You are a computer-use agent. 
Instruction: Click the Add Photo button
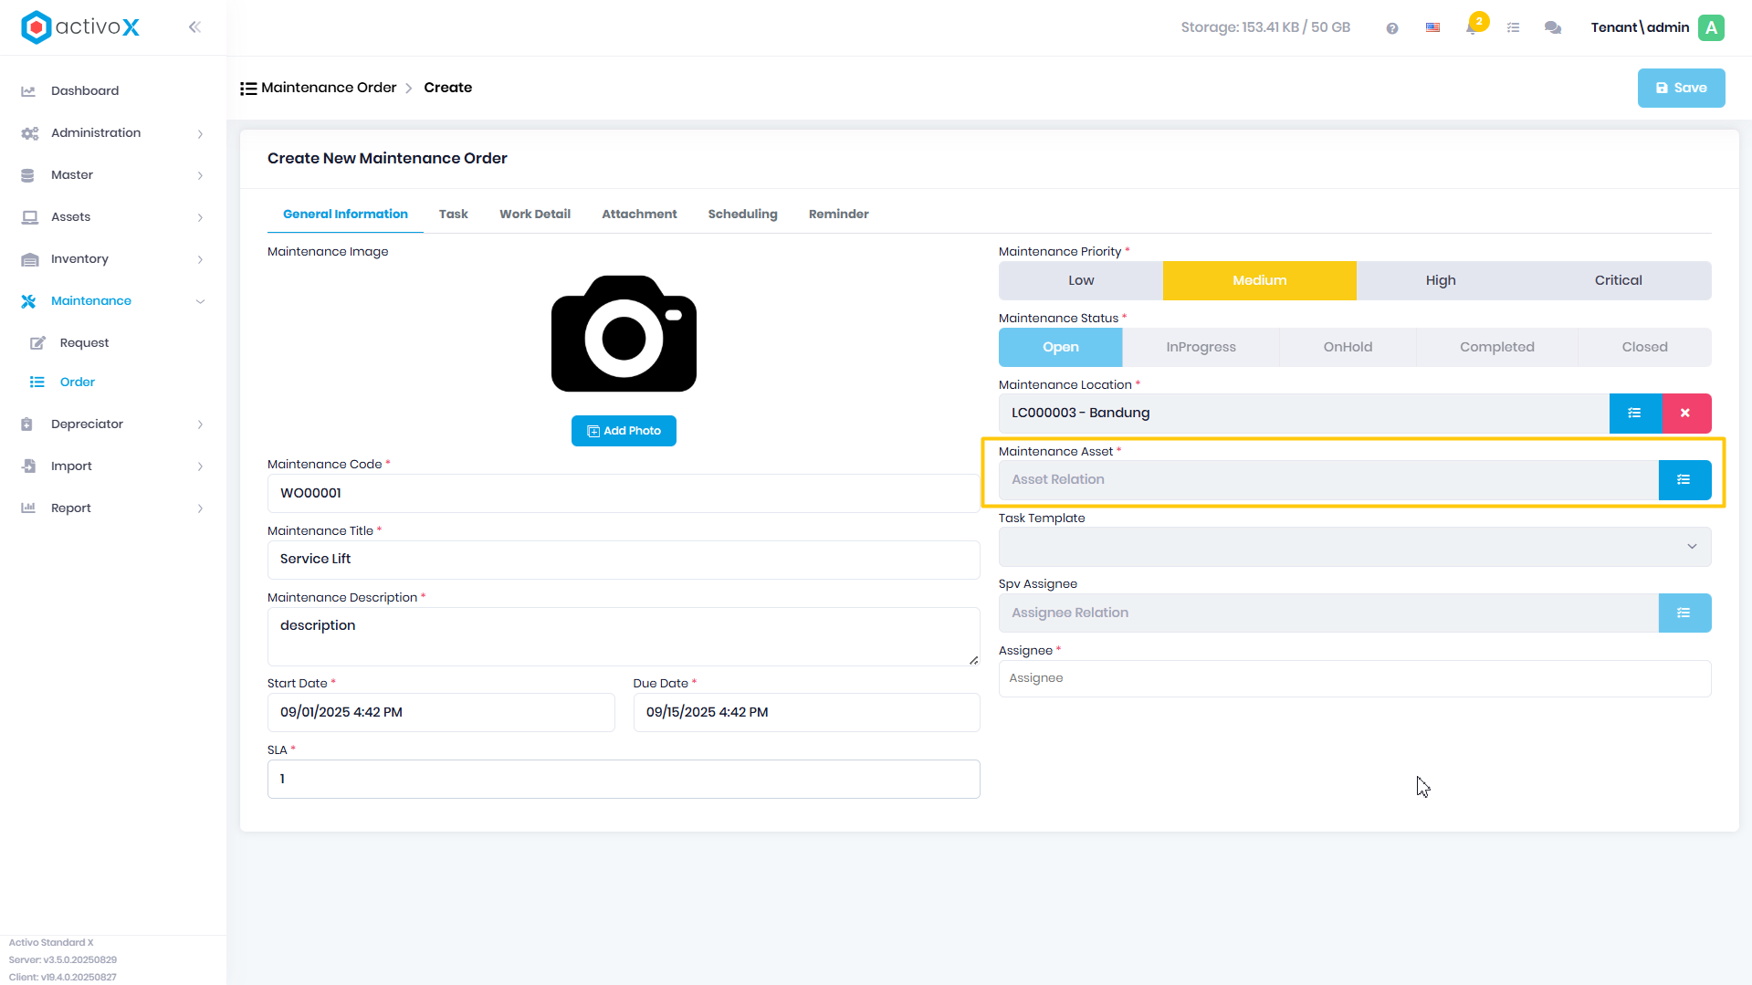point(624,431)
